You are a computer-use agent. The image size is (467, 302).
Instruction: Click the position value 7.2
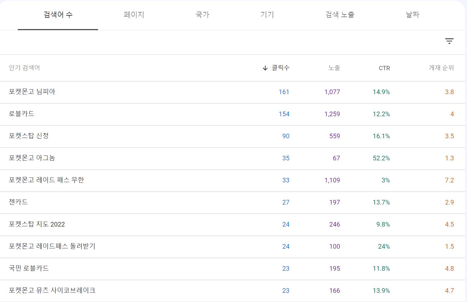[450, 180]
